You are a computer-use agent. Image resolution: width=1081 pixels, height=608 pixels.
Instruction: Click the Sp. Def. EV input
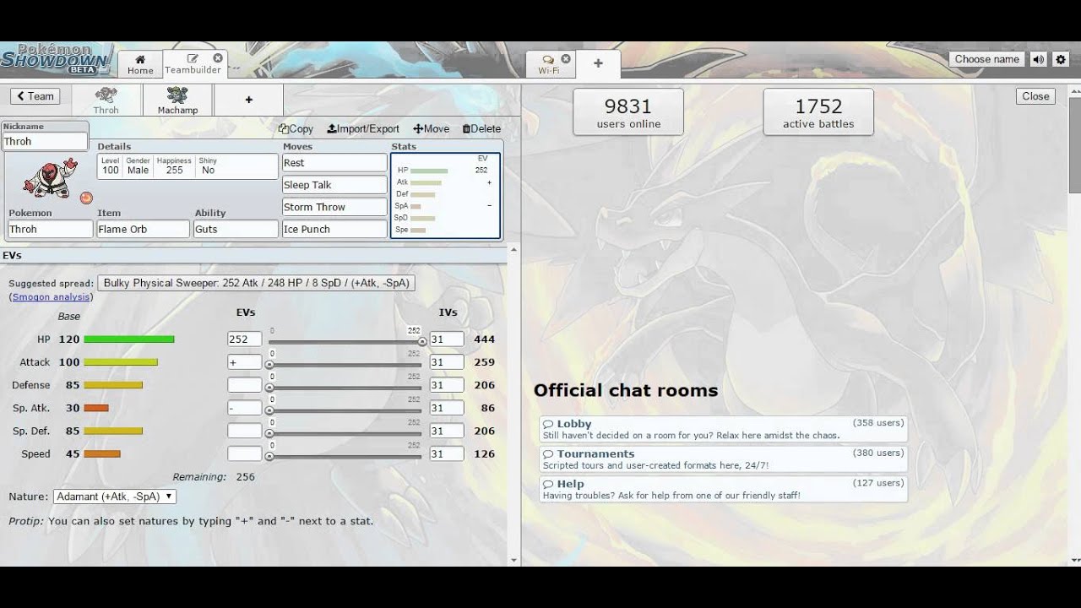244,430
